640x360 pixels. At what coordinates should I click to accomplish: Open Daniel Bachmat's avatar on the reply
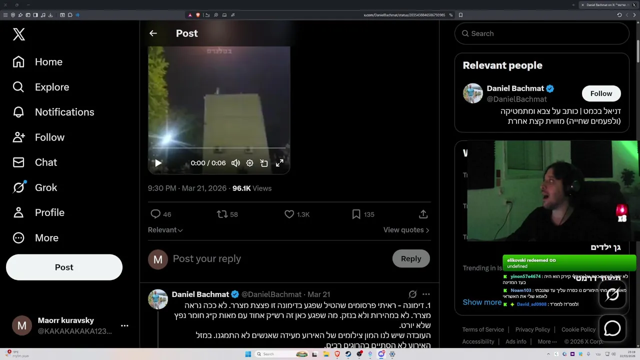click(x=158, y=299)
